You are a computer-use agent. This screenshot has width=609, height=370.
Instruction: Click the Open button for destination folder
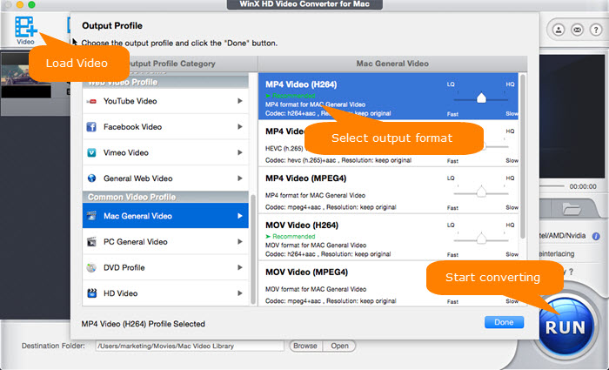[x=339, y=346]
